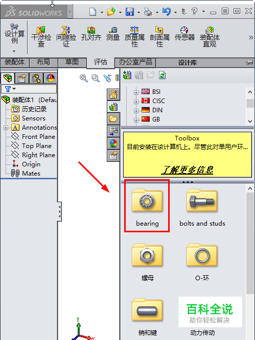Viewport: 255px width, 340px height.
Task: Expand the GB standard node
Action: click(x=136, y=120)
